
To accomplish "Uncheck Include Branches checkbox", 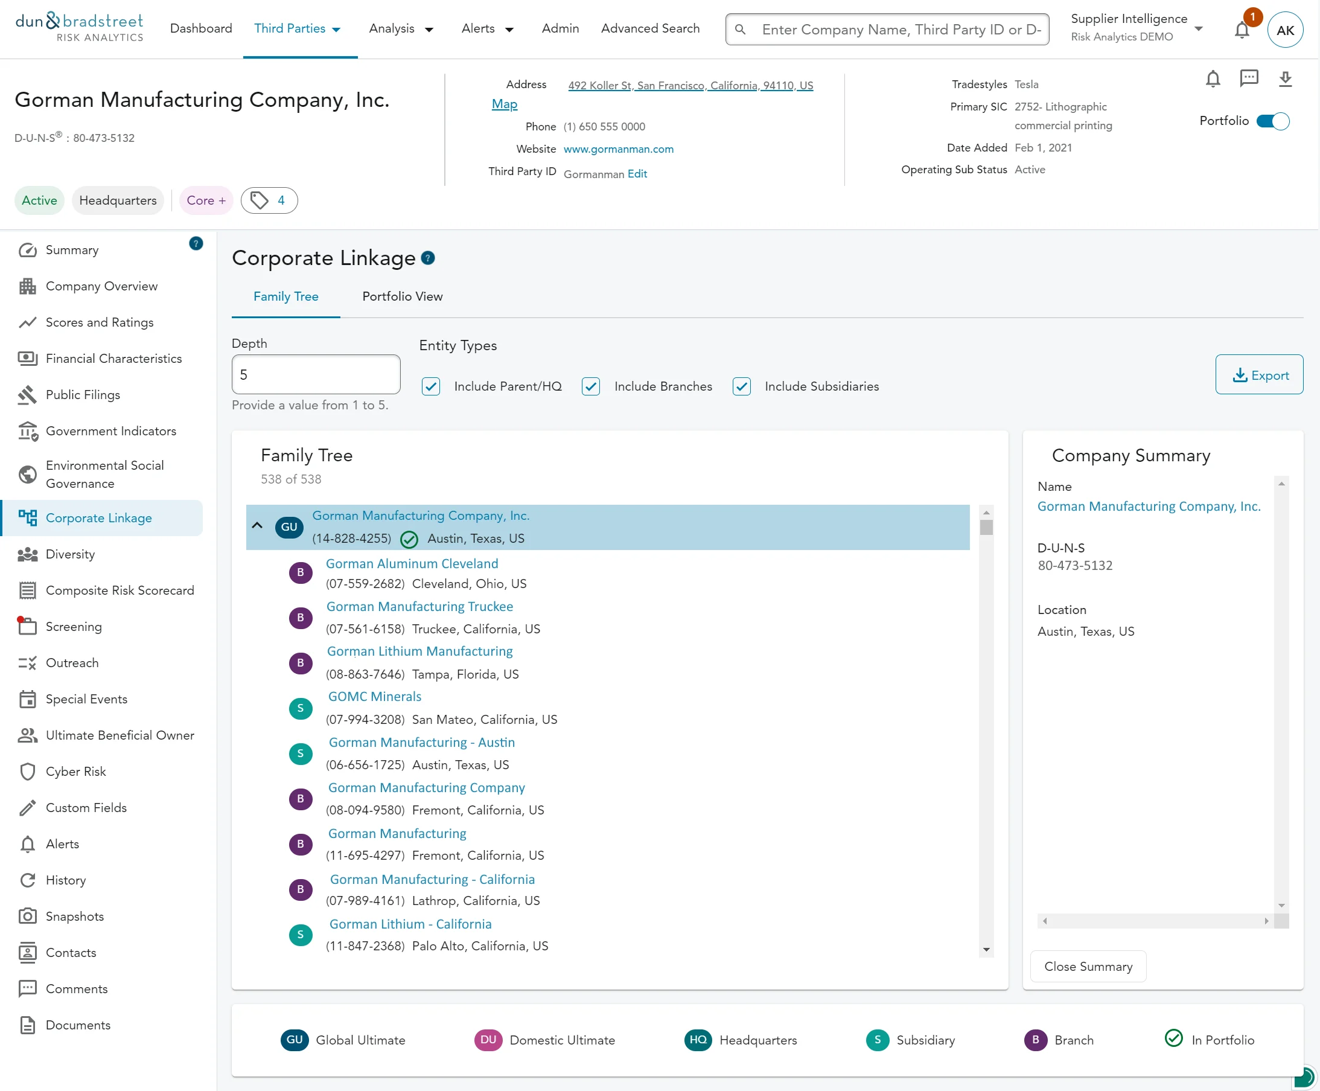I will pyautogui.click(x=590, y=386).
